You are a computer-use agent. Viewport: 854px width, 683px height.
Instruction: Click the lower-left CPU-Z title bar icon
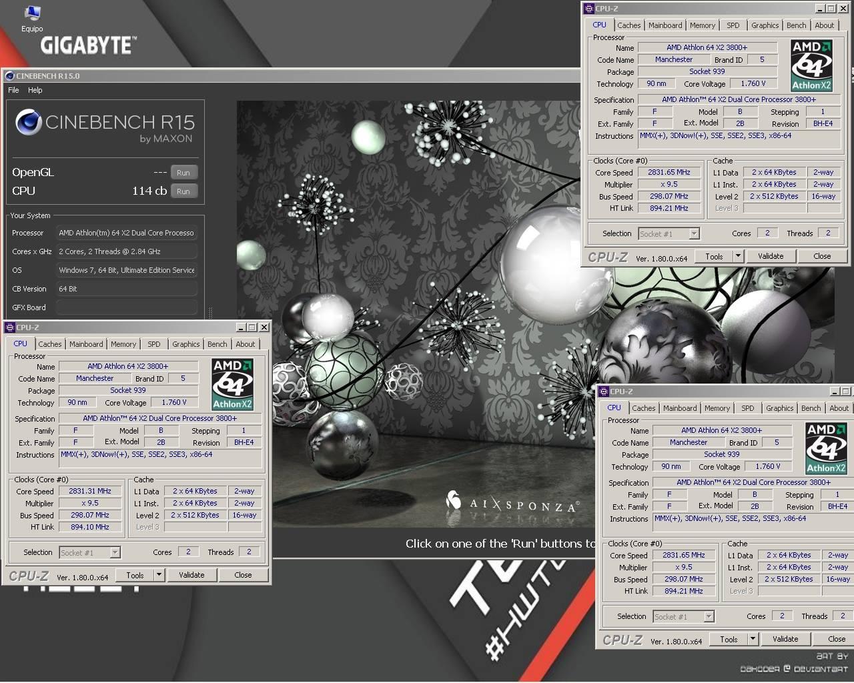[x=10, y=327]
